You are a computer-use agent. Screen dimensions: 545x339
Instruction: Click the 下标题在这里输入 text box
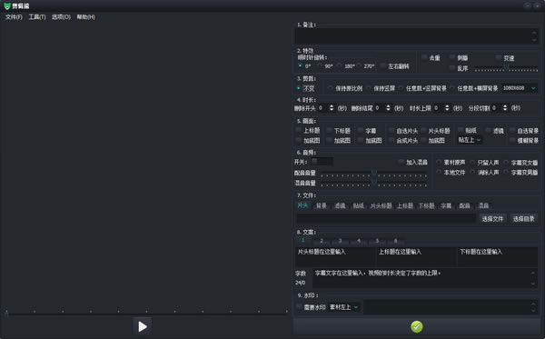click(498, 256)
